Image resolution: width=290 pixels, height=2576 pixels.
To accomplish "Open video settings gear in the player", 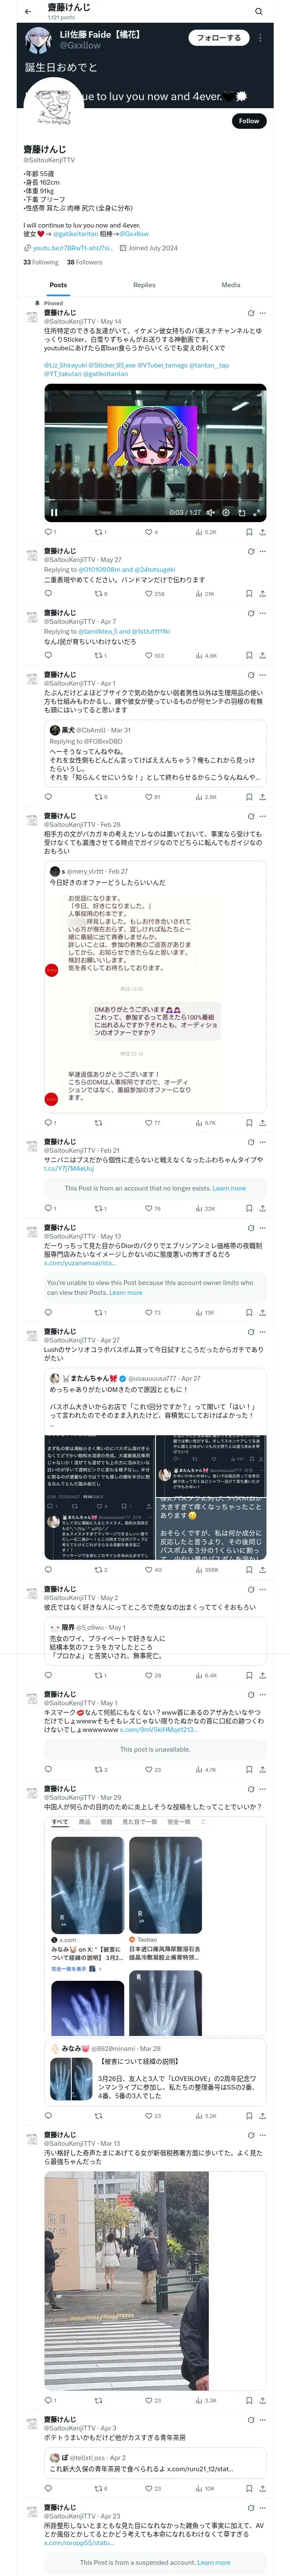I will point(226,512).
